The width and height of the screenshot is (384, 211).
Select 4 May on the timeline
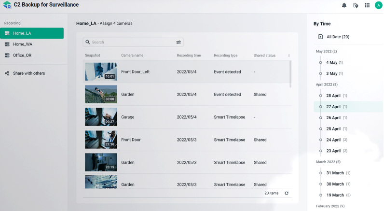pos(332,62)
